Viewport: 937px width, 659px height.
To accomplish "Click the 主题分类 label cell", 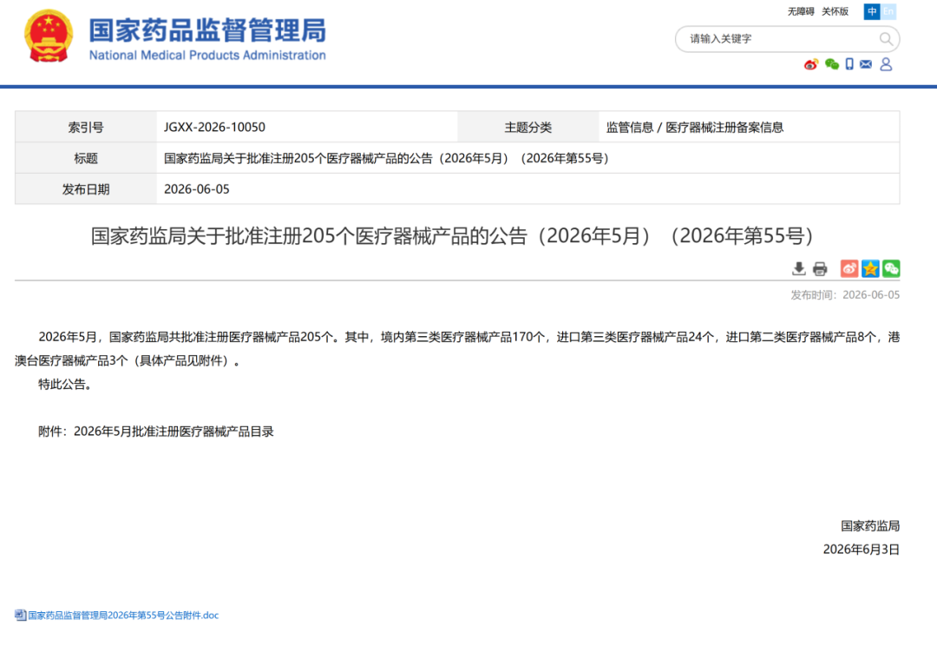I will [x=527, y=127].
